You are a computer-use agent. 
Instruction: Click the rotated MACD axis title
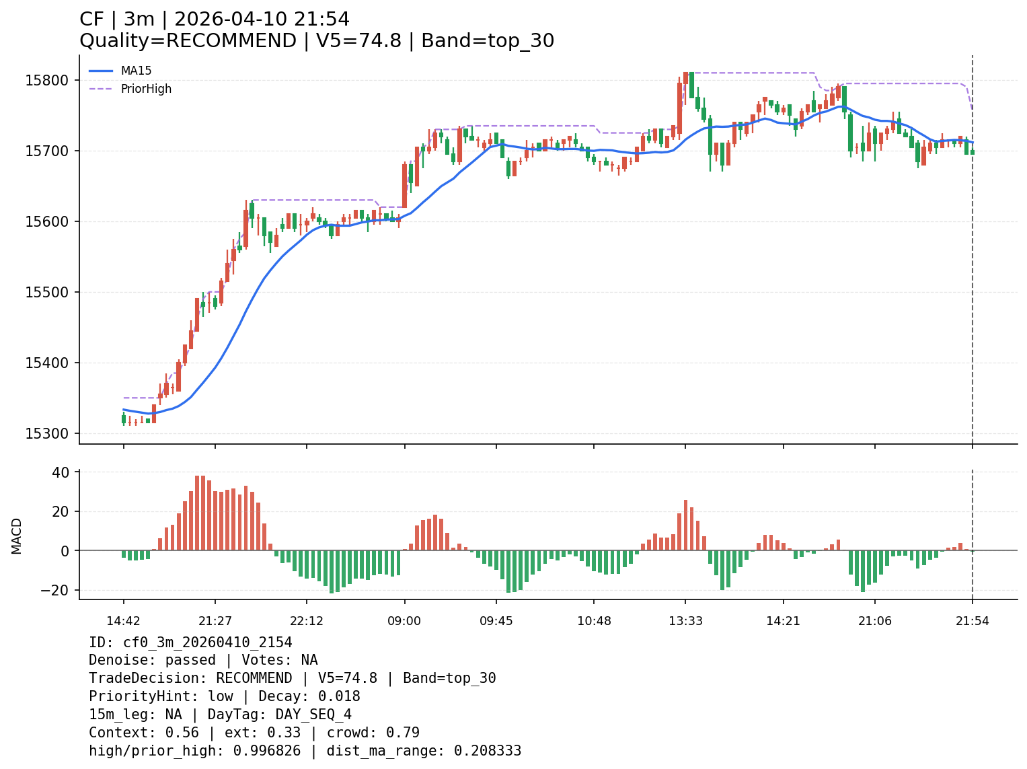17,536
